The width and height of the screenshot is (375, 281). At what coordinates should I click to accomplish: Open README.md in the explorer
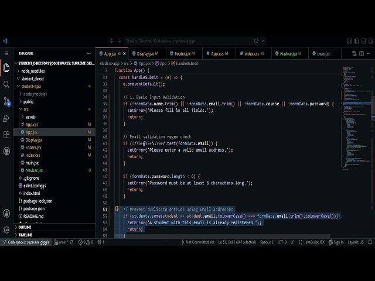click(54, 216)
